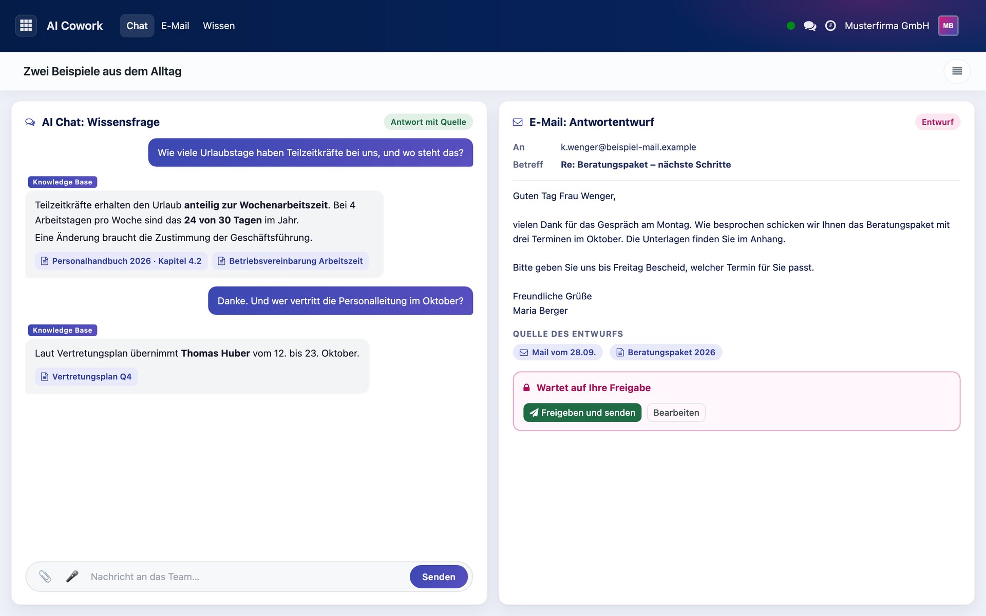This screenshot has height=616, width=986.
Task: Click the chat icon beside AI Chat: Wissensfrage
Action: click(x=30, y=122)
